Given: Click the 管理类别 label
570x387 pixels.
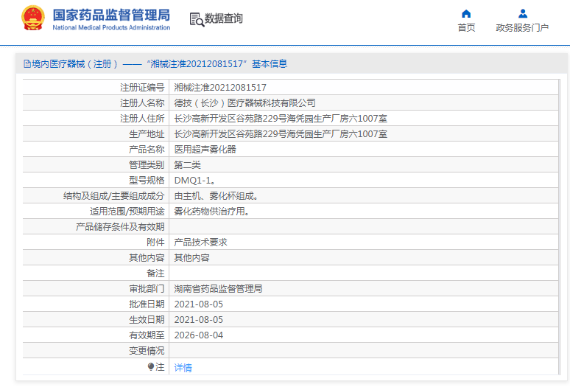Looking at the screenshot, I should (x=147, y=165).
